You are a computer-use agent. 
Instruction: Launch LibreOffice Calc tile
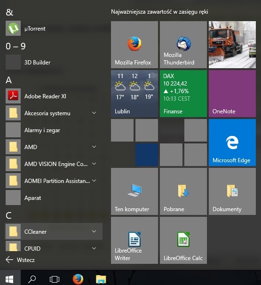coord(183,240)
